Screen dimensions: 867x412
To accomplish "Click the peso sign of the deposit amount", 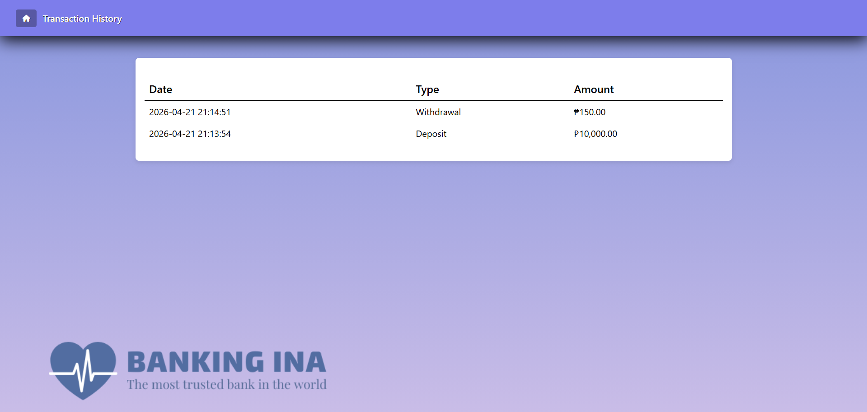I will click(x=576, y=134).
